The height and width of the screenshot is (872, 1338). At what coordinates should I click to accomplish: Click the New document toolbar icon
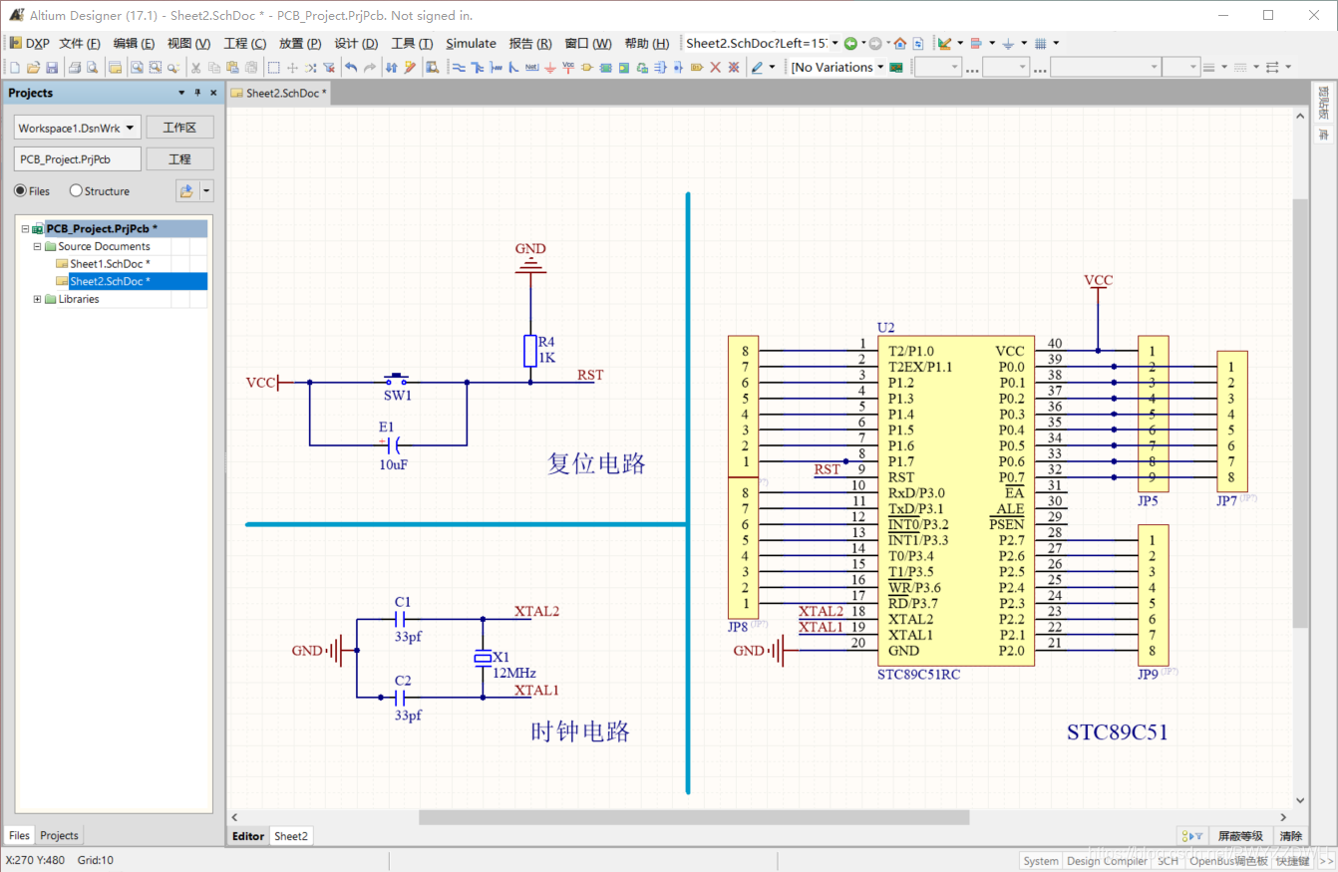(14, 68)
